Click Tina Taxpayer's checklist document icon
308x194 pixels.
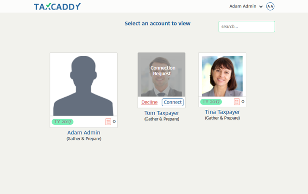[x=237, y=102]
